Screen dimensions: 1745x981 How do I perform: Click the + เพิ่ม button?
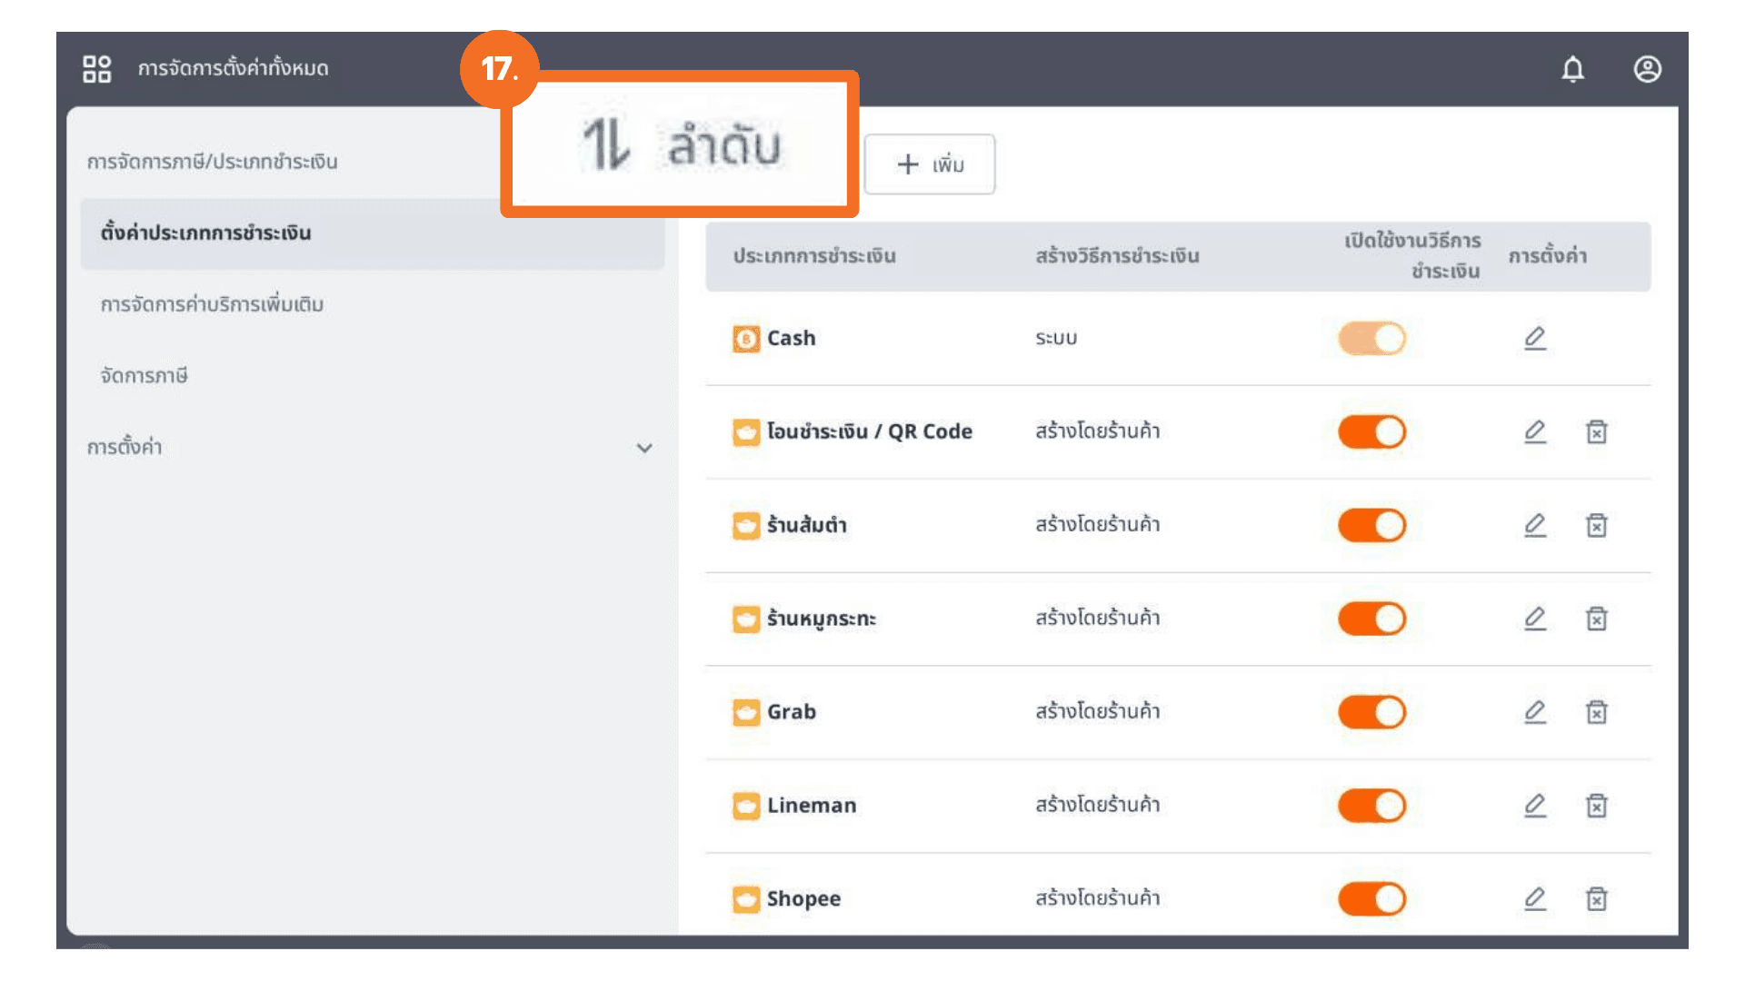pyautogui.click(x=929, y=164)
